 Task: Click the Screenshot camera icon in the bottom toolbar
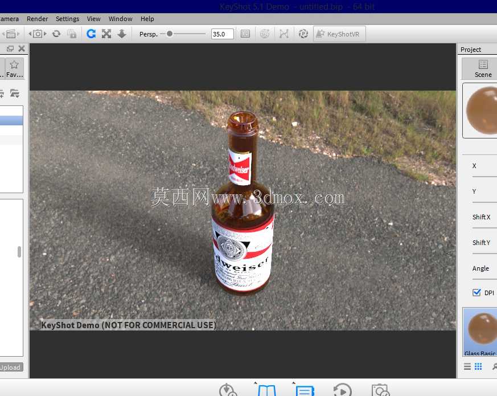(x=380, y=390)
